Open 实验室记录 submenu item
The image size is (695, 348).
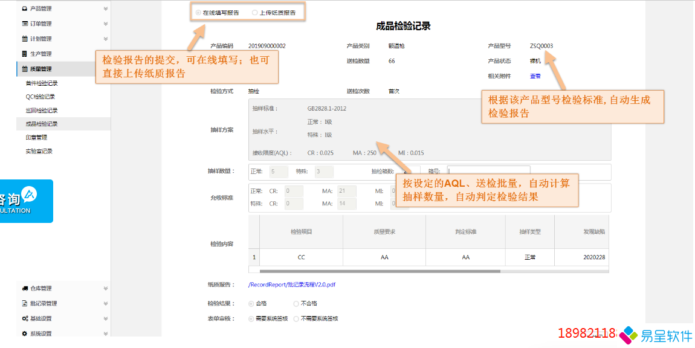pyautogui.click(x=39, y=152)
